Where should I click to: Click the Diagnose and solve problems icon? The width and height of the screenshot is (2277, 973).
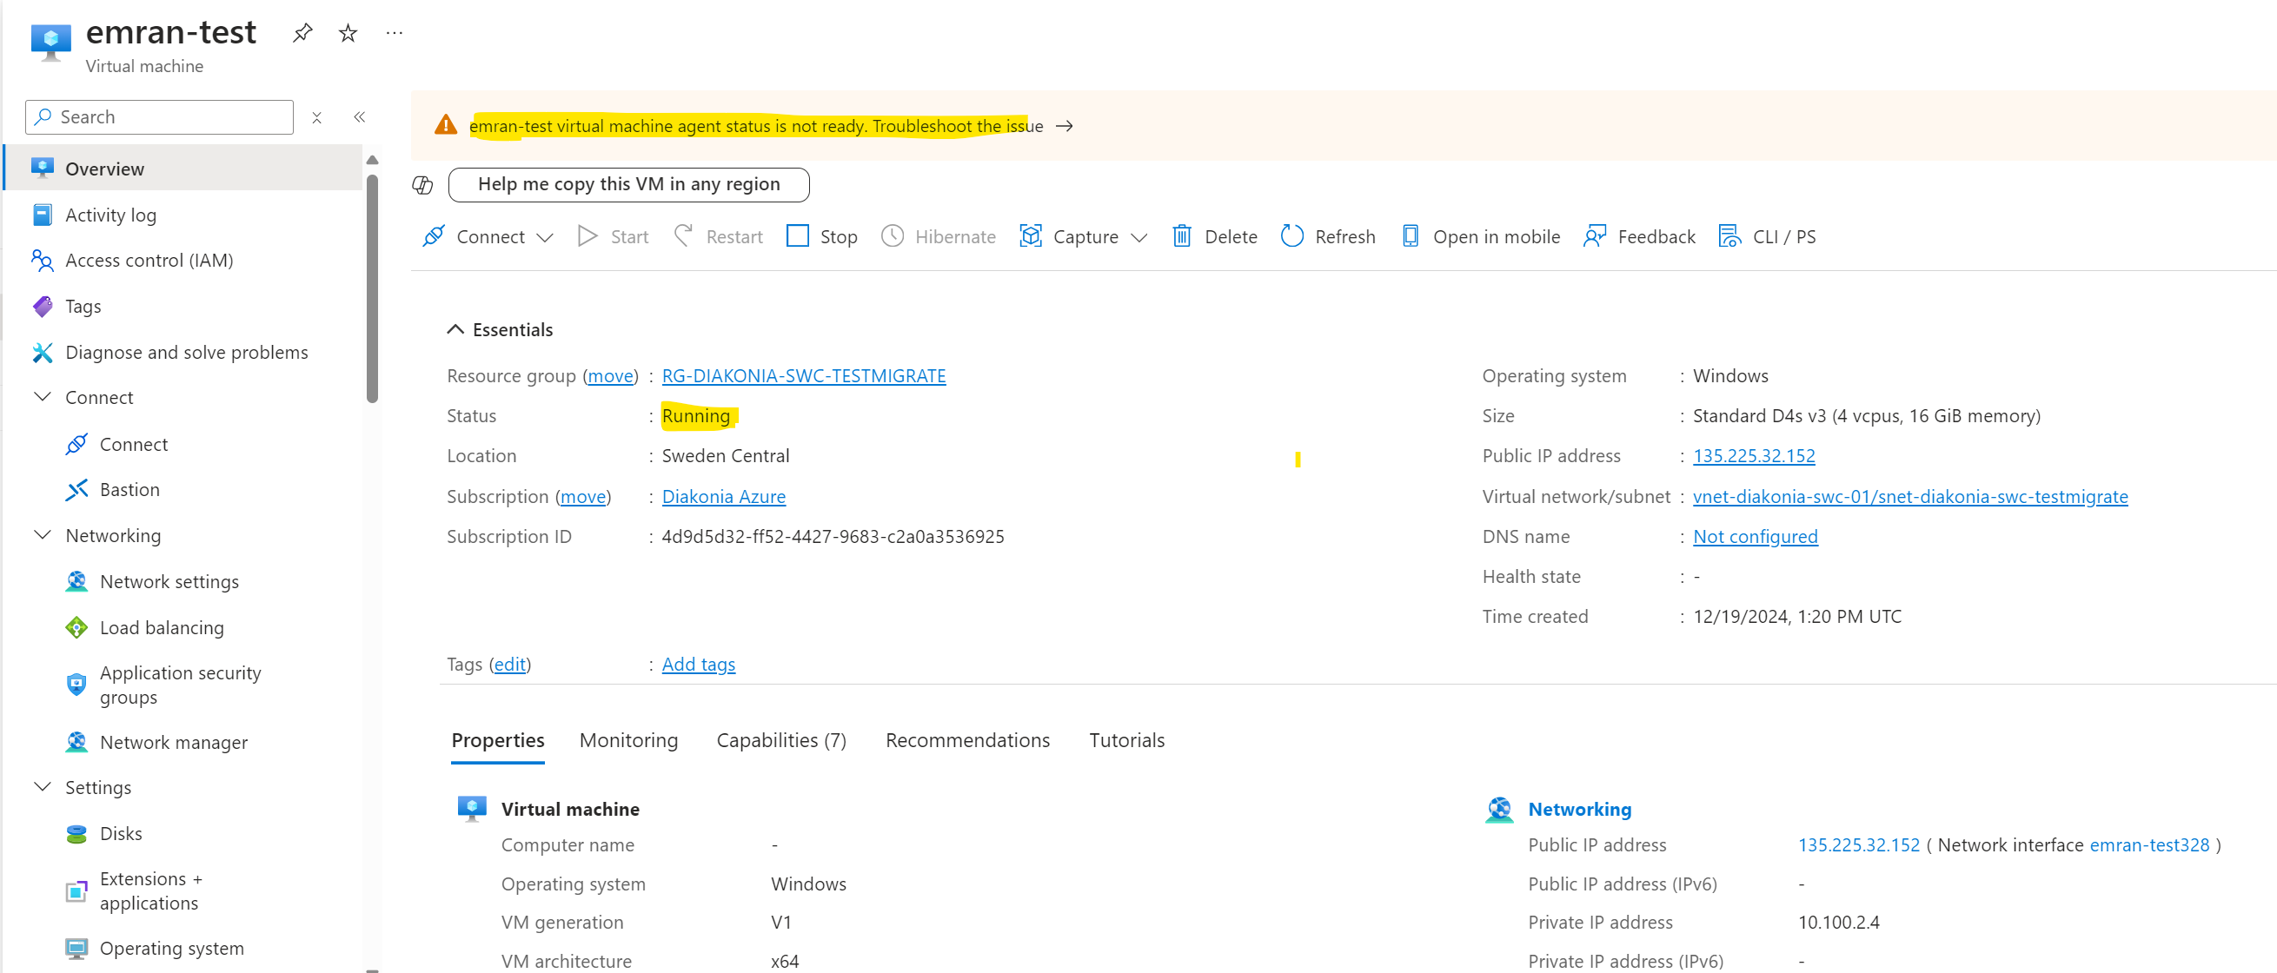click(43, 352)
